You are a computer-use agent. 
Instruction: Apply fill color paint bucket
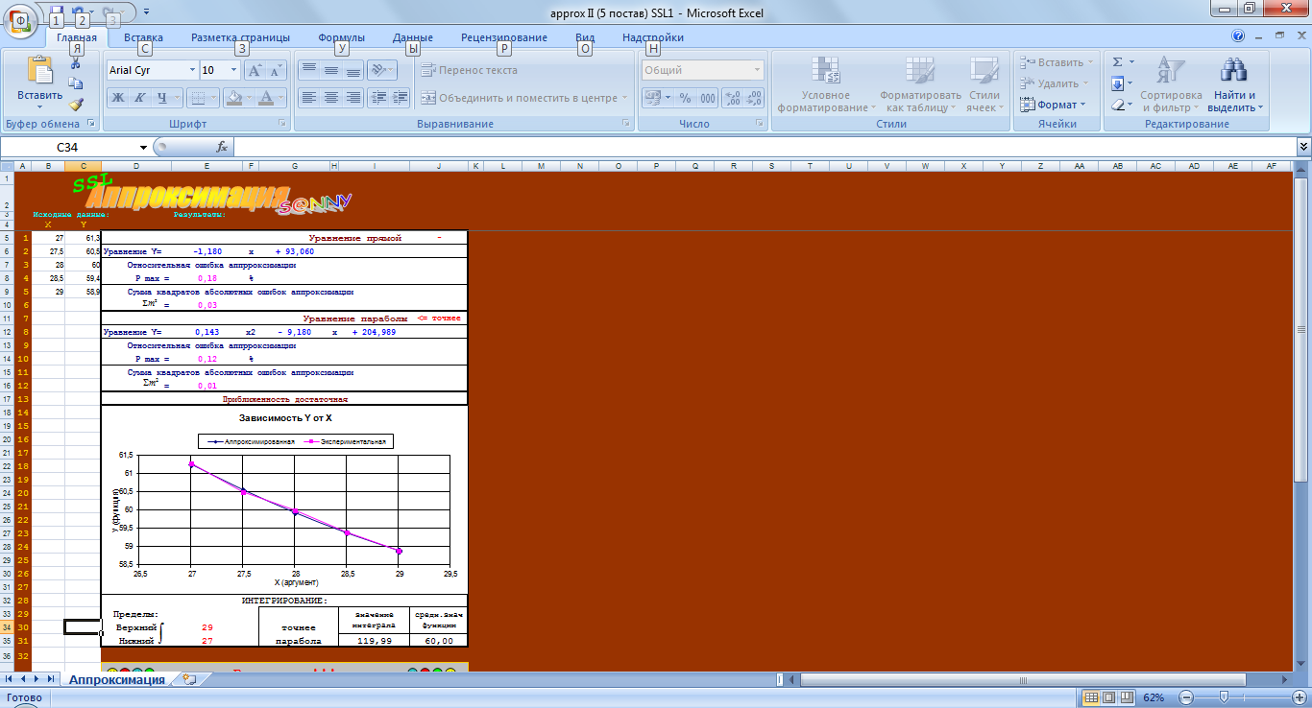click(233, 97)
